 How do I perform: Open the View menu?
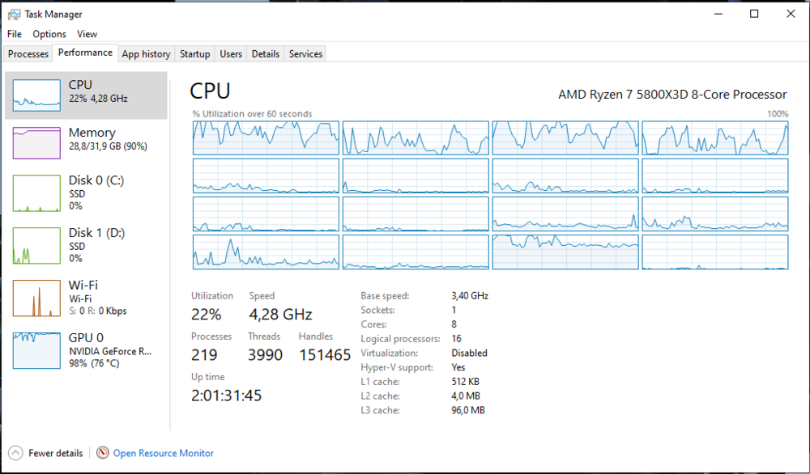click(x=87, y=34)
